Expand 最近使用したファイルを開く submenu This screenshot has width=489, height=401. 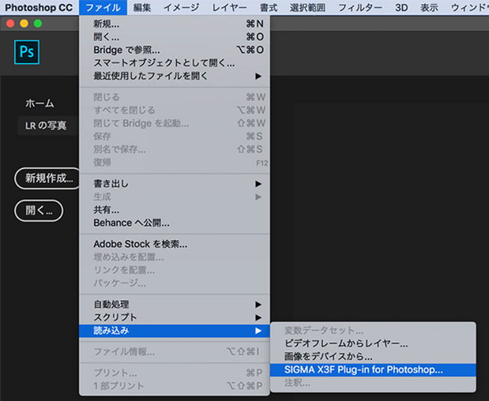click(x=174, y=77)
